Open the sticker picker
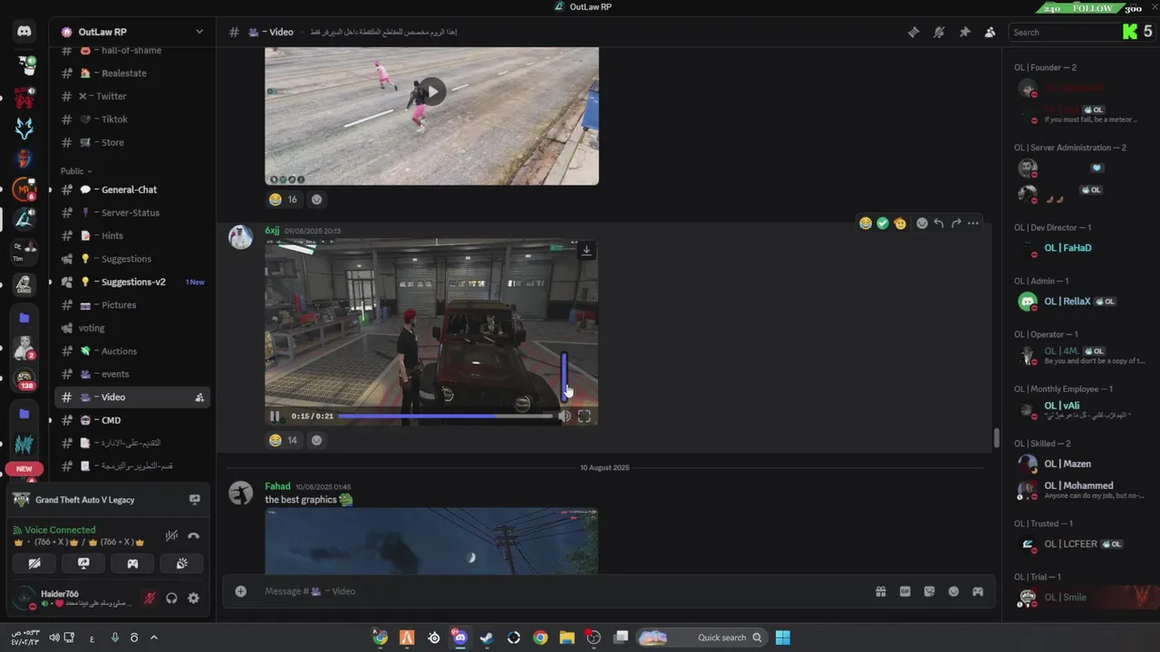Viewport: 1160px width, 652px height. pos(929,591)
